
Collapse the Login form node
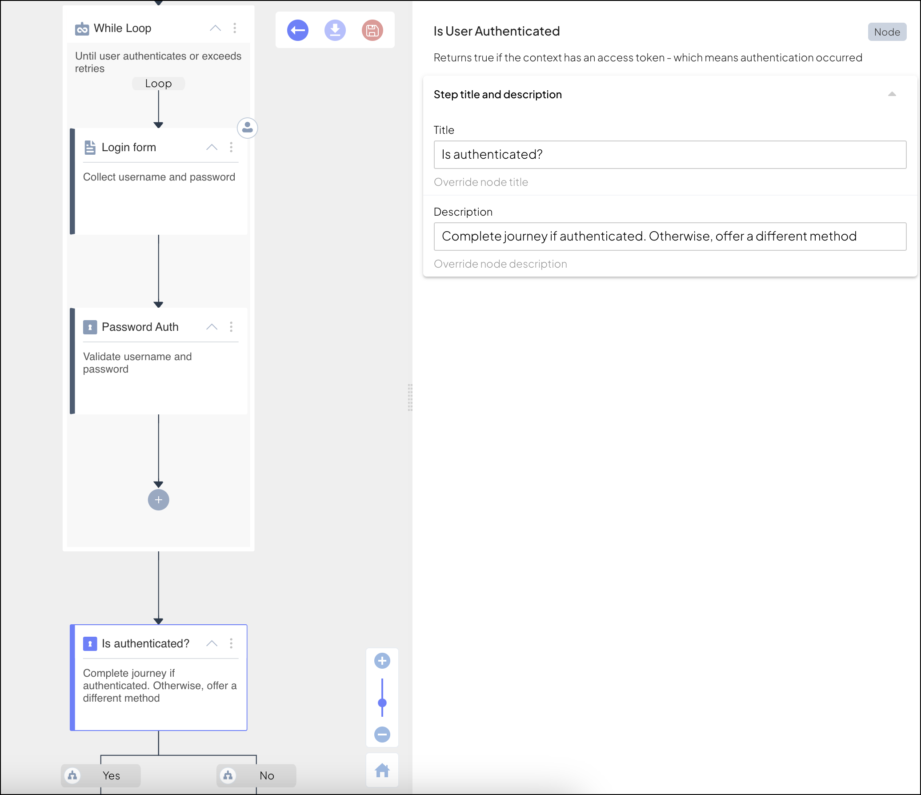tap(212, 147)
